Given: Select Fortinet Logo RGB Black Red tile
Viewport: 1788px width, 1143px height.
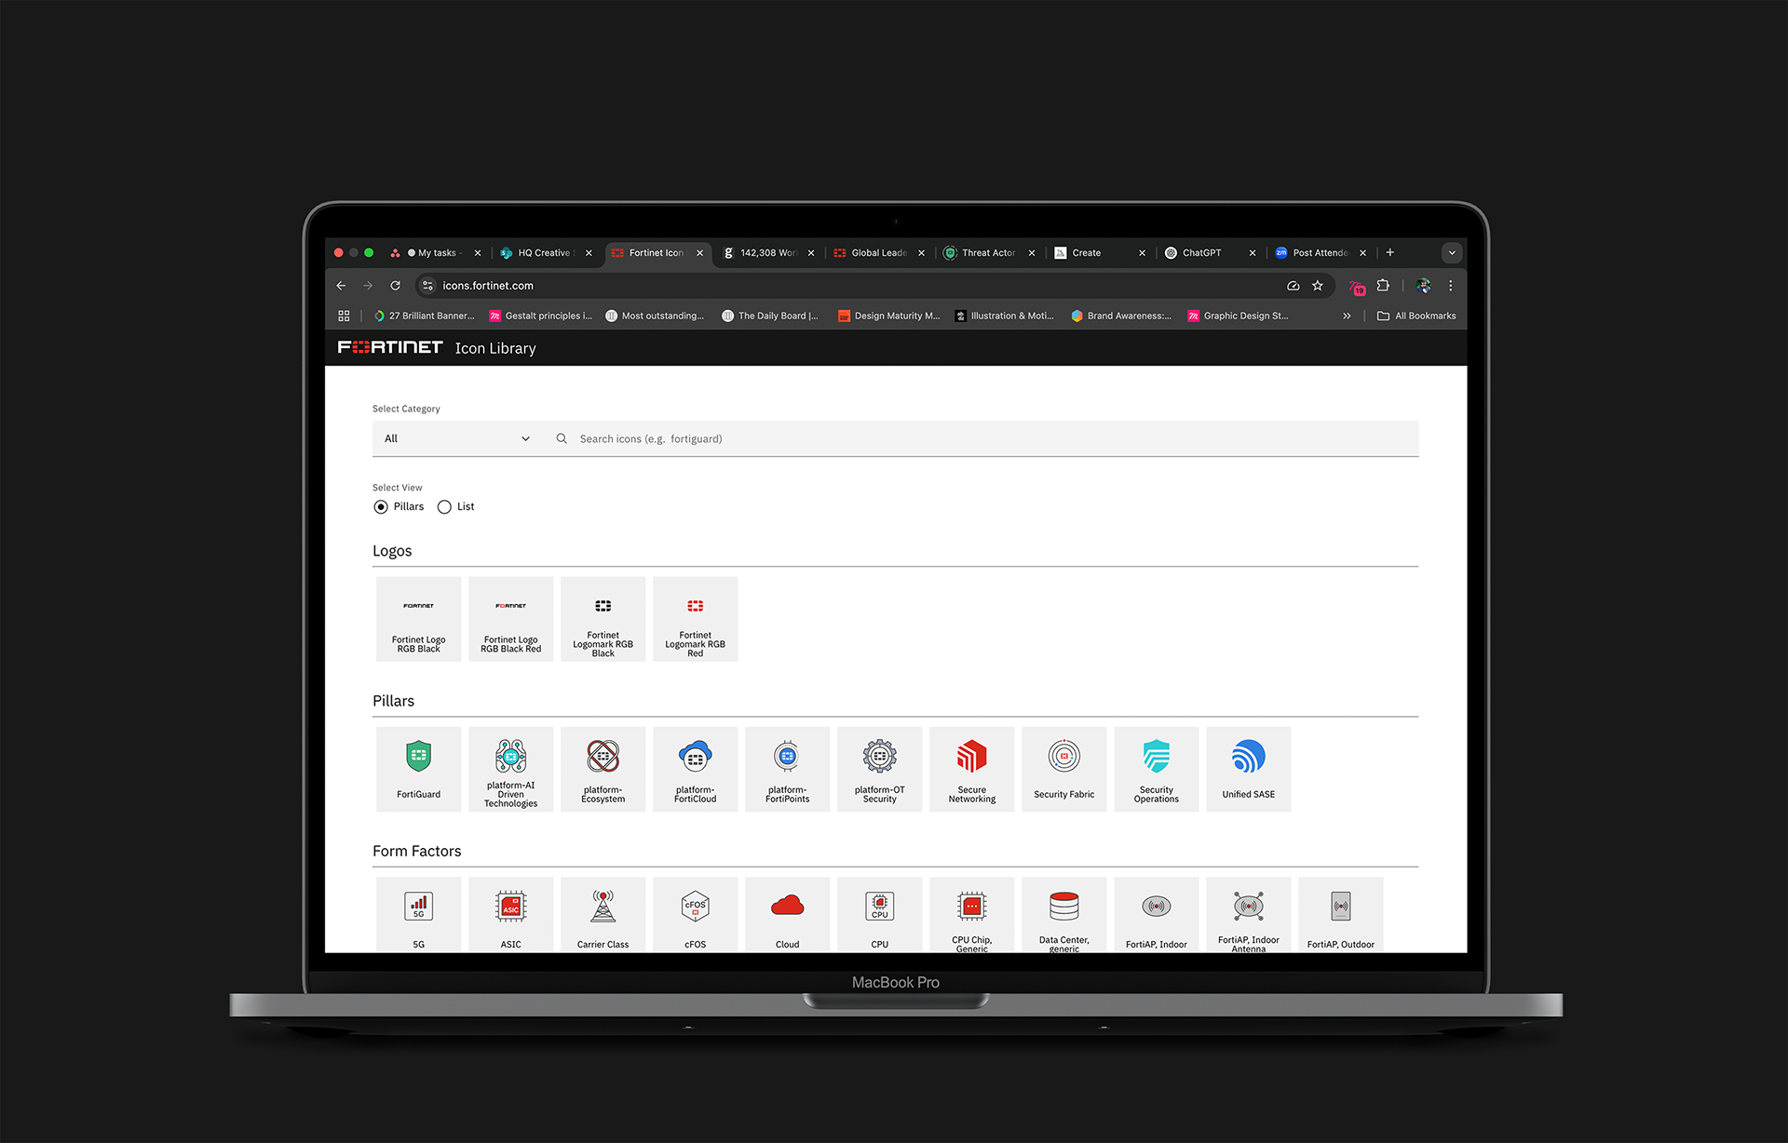Looking at the screenshot, I should point(510,619).
